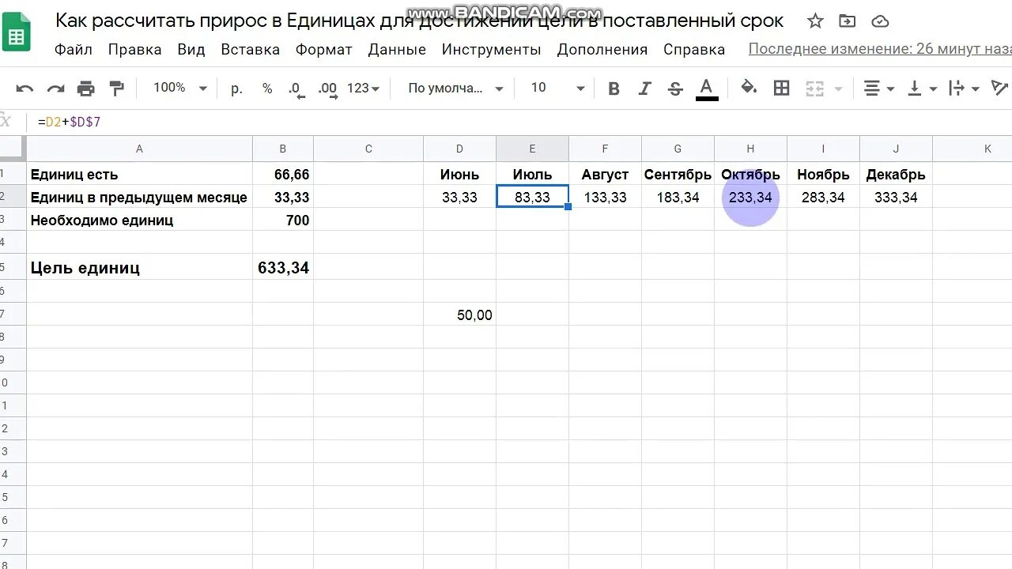Image resolution: width=1012 pixels, height=569 pixels.
Task: Open the Инструменты menu
Action: pyautogui.click(x=492, y=50)
